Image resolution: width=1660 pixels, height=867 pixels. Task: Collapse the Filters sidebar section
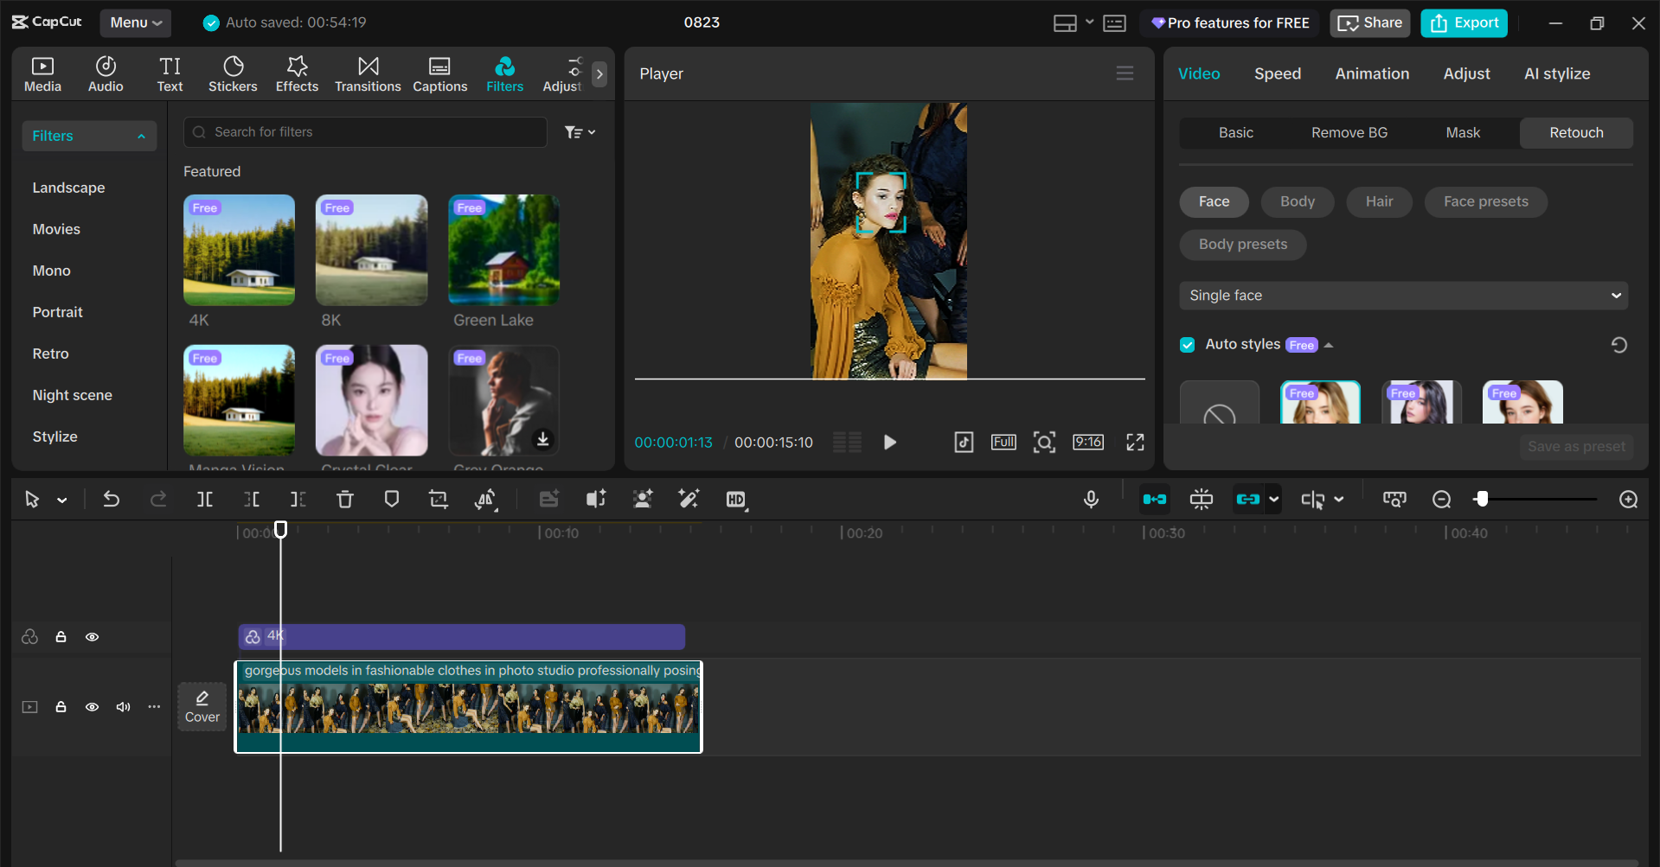coord(141,136)
